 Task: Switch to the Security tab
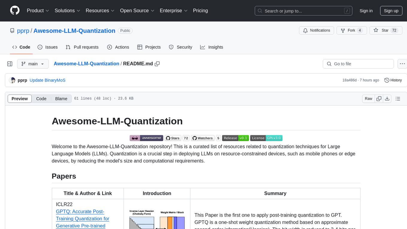tap(180, 47)
